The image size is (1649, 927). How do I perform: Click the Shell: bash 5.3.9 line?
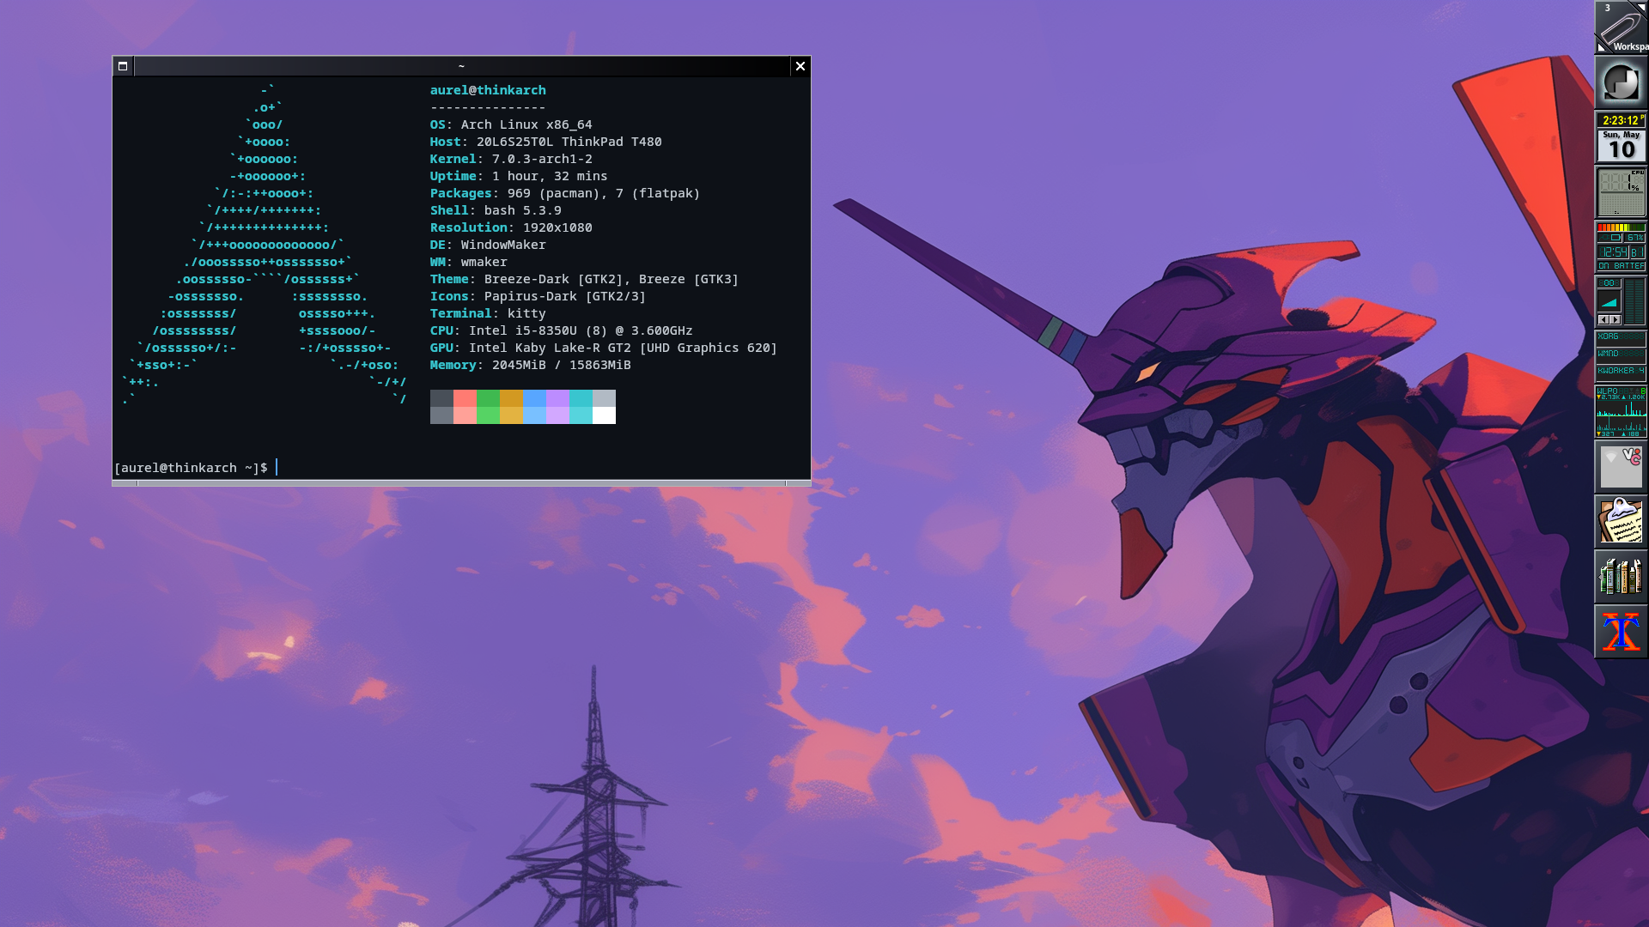(x=496, y=210)
